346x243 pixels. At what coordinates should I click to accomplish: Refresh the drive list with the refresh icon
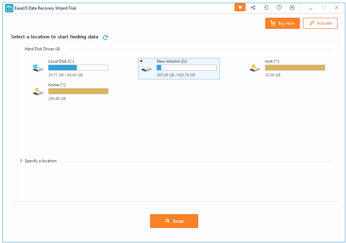coord(105,37)
